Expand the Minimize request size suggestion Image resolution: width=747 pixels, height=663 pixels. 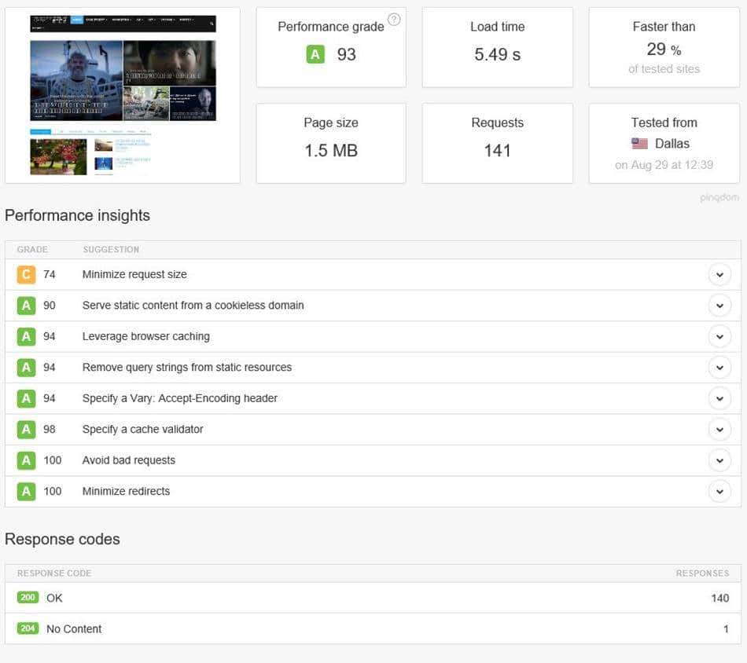pyautogui.click(x=719, y=275)
